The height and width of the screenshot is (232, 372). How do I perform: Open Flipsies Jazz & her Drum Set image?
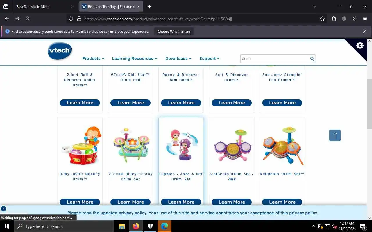click(182, 145)
